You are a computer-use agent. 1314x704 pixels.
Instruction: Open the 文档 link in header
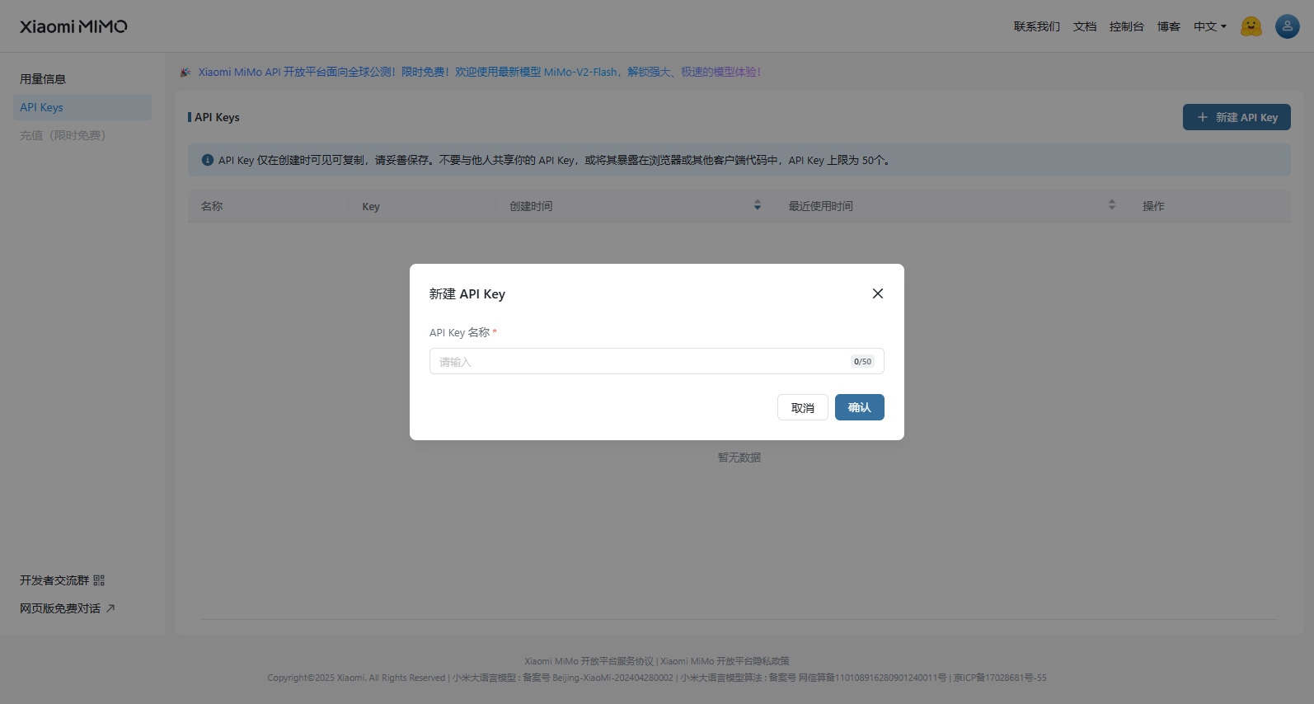click(1084, 26)
